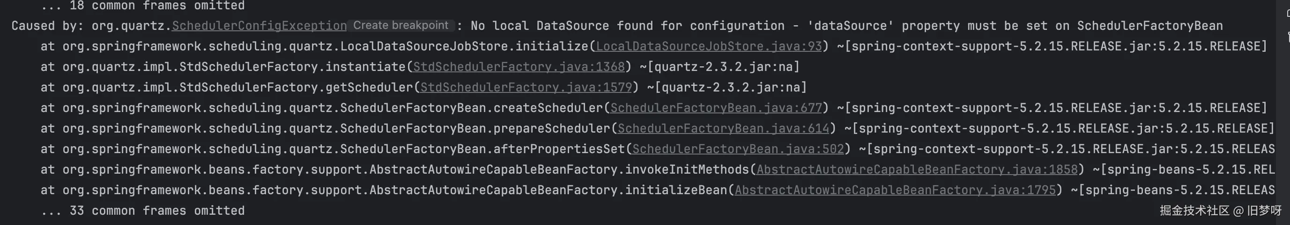This screenshot has width=1290, height=225.
Task: Jump to StdSchedulerFactory.java:1368 link
Action: 519,67
